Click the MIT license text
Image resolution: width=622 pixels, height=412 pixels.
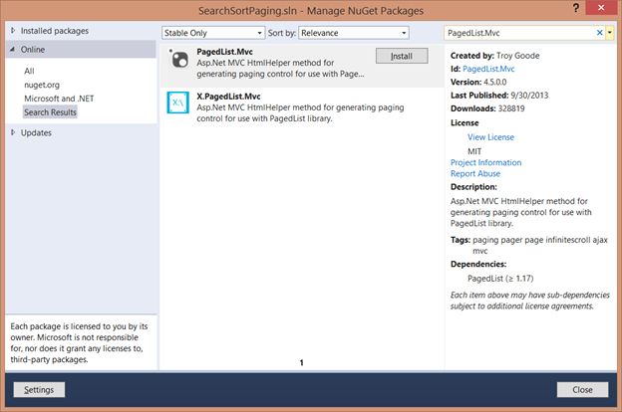point(474,151)
